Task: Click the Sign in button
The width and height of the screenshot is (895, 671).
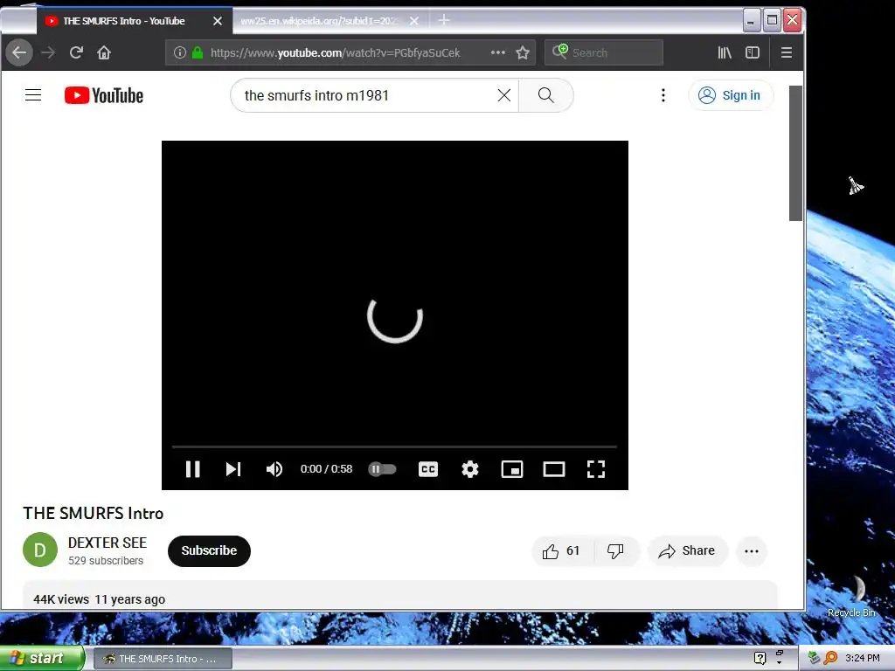Action: (731, 95)
